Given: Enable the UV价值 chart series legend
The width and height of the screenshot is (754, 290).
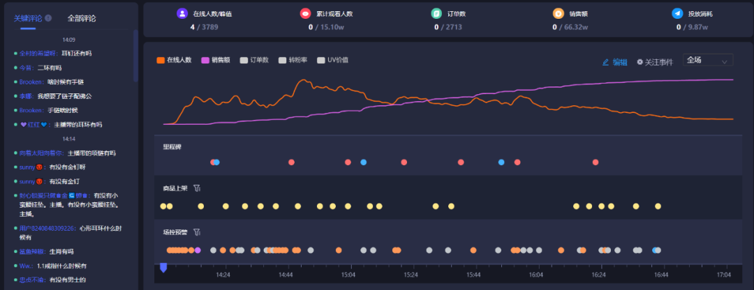Looking at the screenshot, I should pos(333,61).
